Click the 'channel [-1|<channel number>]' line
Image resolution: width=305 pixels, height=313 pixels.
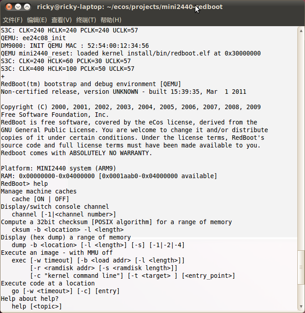(64, 214)
